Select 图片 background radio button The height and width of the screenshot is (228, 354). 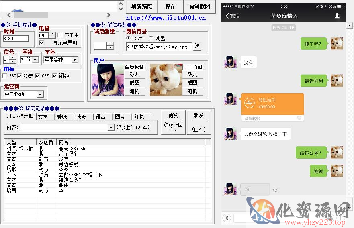(x=128, y=38)
